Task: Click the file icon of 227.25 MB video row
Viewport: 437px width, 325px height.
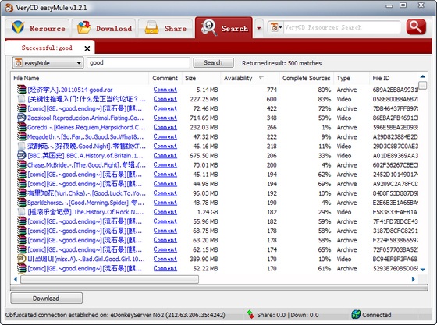Action: coord(22,99)
